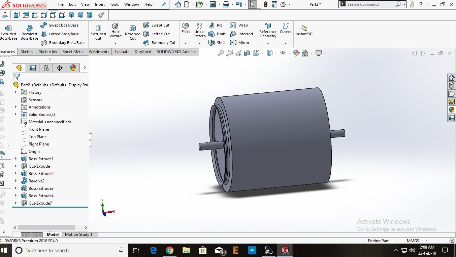Expand the Boss-Extrude1 feature node

15,159
